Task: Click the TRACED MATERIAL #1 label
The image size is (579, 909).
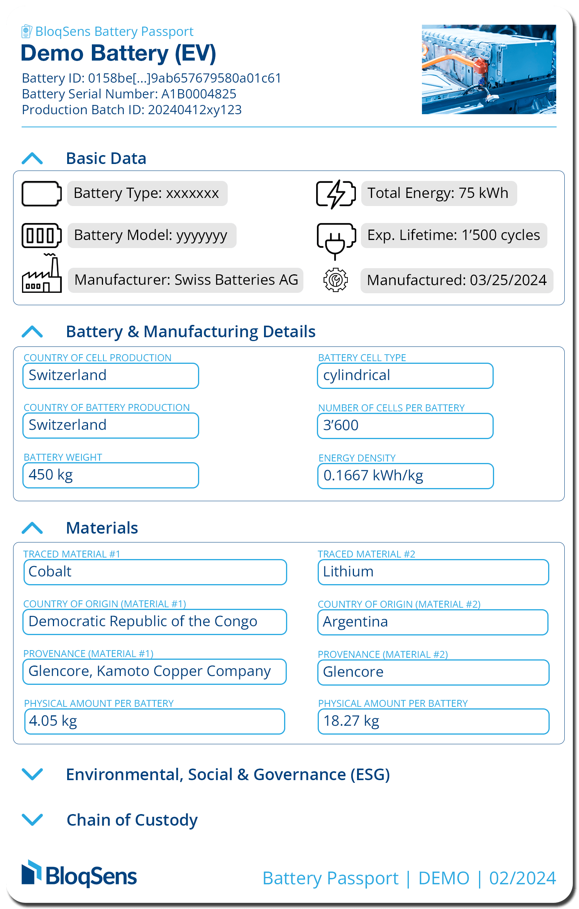Action: pos(72,554)
